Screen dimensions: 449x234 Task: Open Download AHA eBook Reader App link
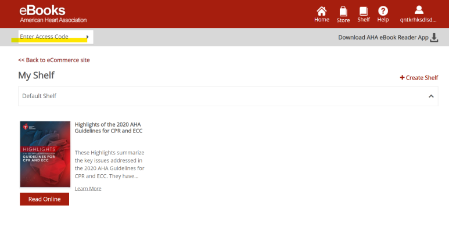(x=383, y=38)
